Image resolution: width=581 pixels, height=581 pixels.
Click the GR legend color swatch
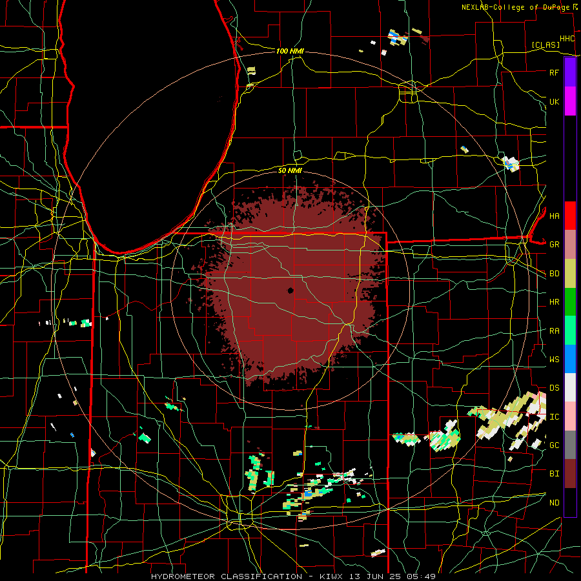click(x=570, y=244)
